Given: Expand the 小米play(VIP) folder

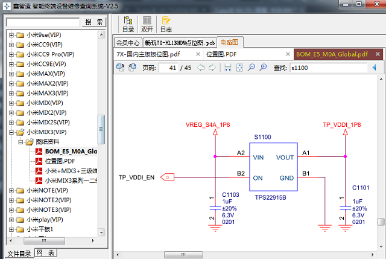Looking at the screenshot, I should [x=11, y=220].
